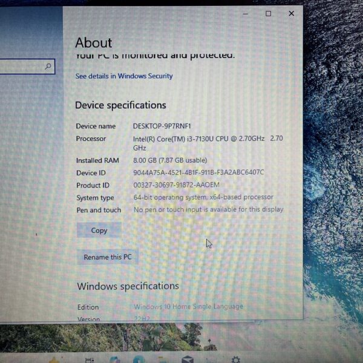Viewport: 363px width, 363px height.
Task: Click the Device specifications heading
Action: coord(120,105)
